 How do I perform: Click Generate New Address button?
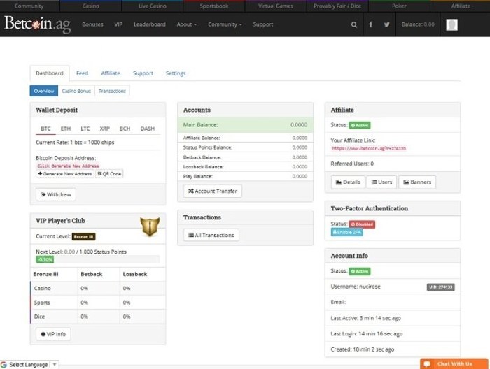pos(65,174)
